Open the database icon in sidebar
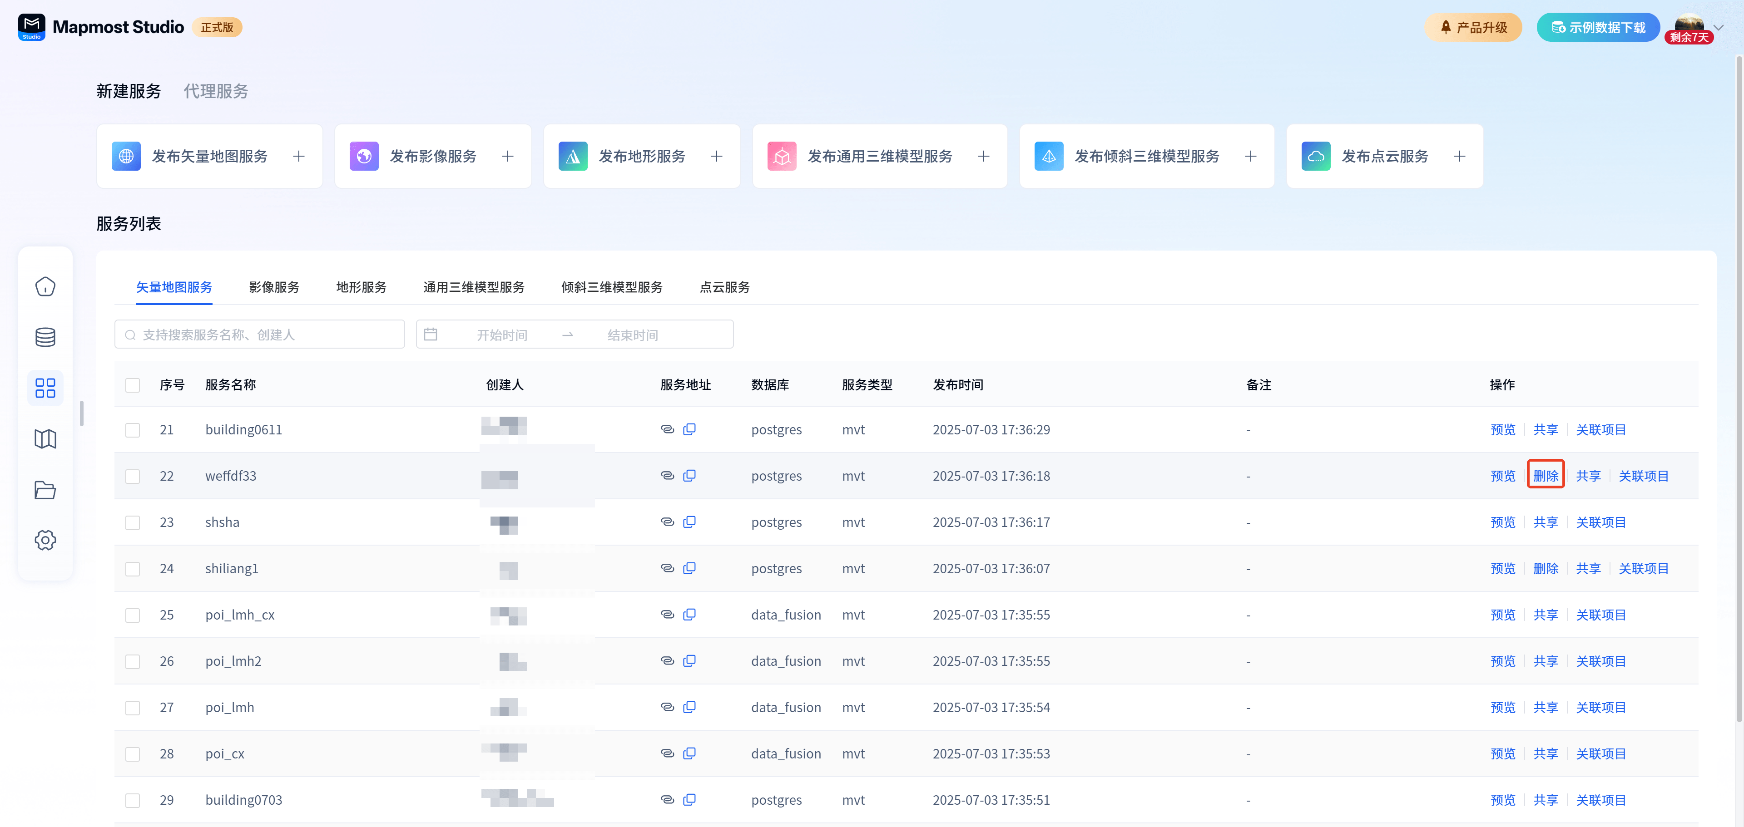 tap(45, 337)
